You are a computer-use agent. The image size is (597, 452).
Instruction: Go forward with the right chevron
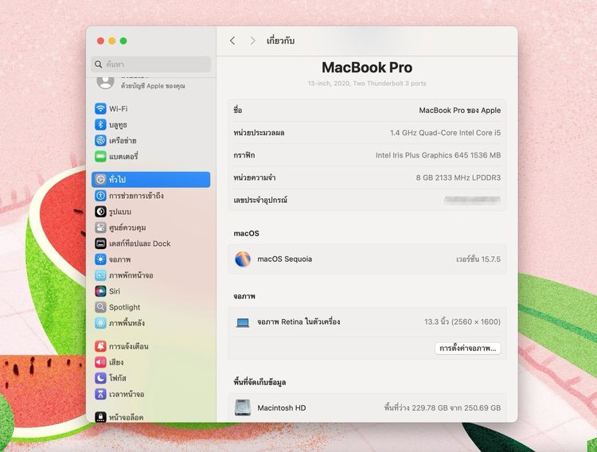252,41
